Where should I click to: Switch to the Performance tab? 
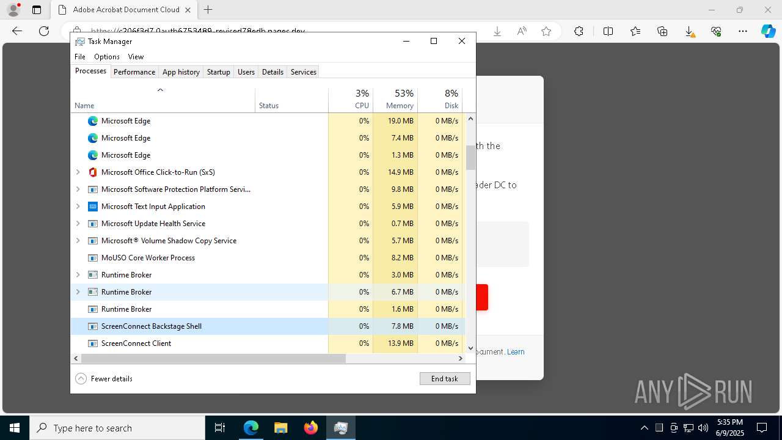[x=134, y=72]
